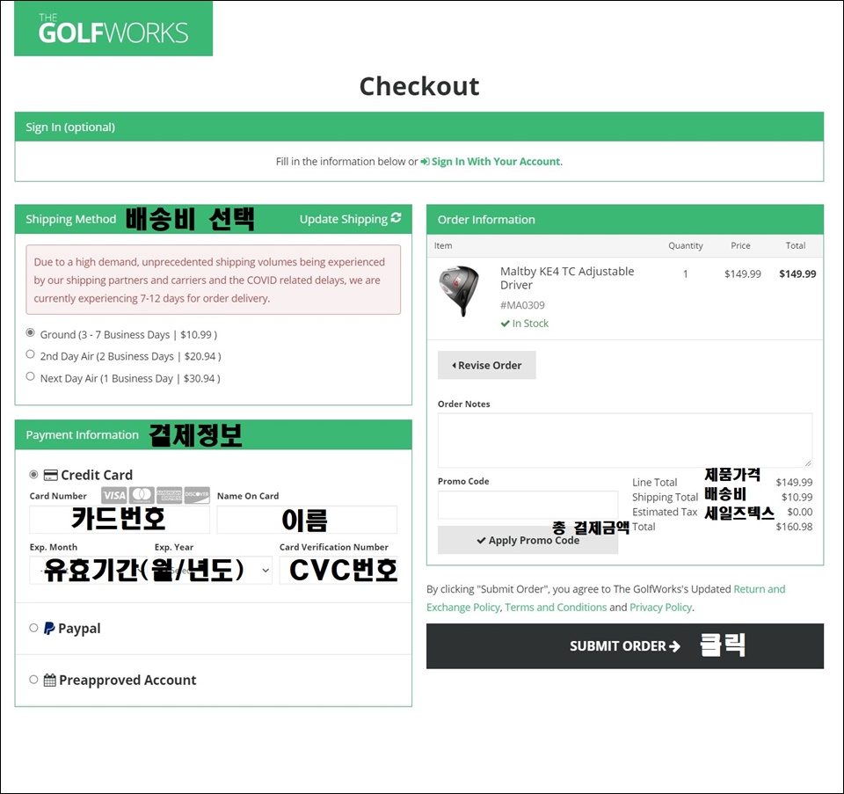844x794 pixels.
Task: Click the green In Stock checkmark icon
Action: (x=505, y=324)
